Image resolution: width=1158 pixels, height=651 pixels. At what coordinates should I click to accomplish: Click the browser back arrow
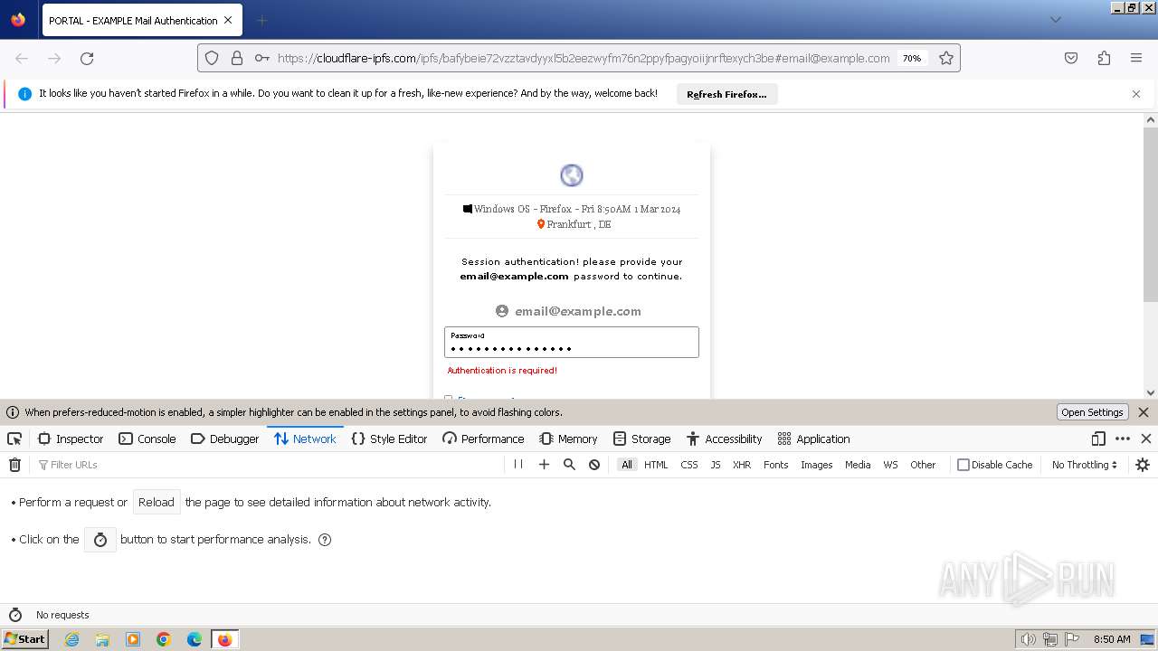coord(22,58)
